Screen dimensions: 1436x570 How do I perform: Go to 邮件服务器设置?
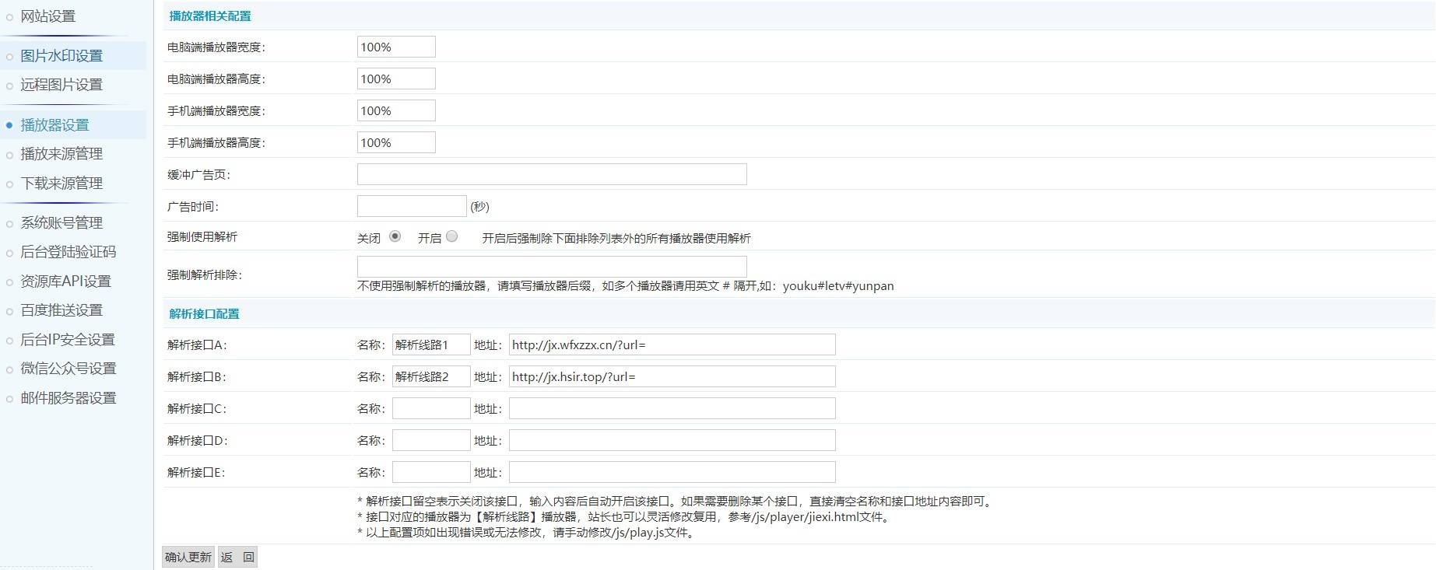point(68,398)
